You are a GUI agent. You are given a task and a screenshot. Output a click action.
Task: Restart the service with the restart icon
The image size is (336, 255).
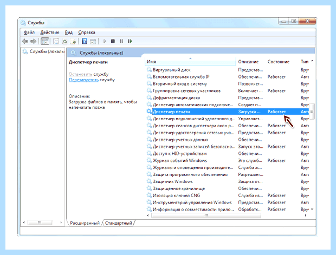pos(130,41)
